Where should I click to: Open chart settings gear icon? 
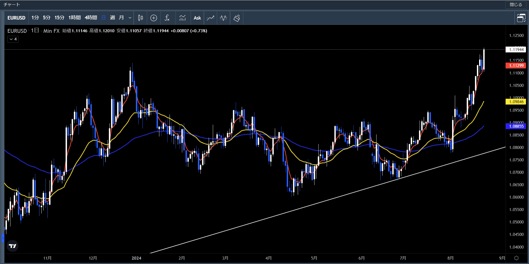click(517, 258)
